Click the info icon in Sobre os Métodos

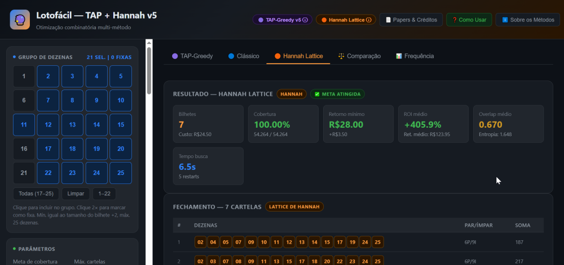point(505,20)
